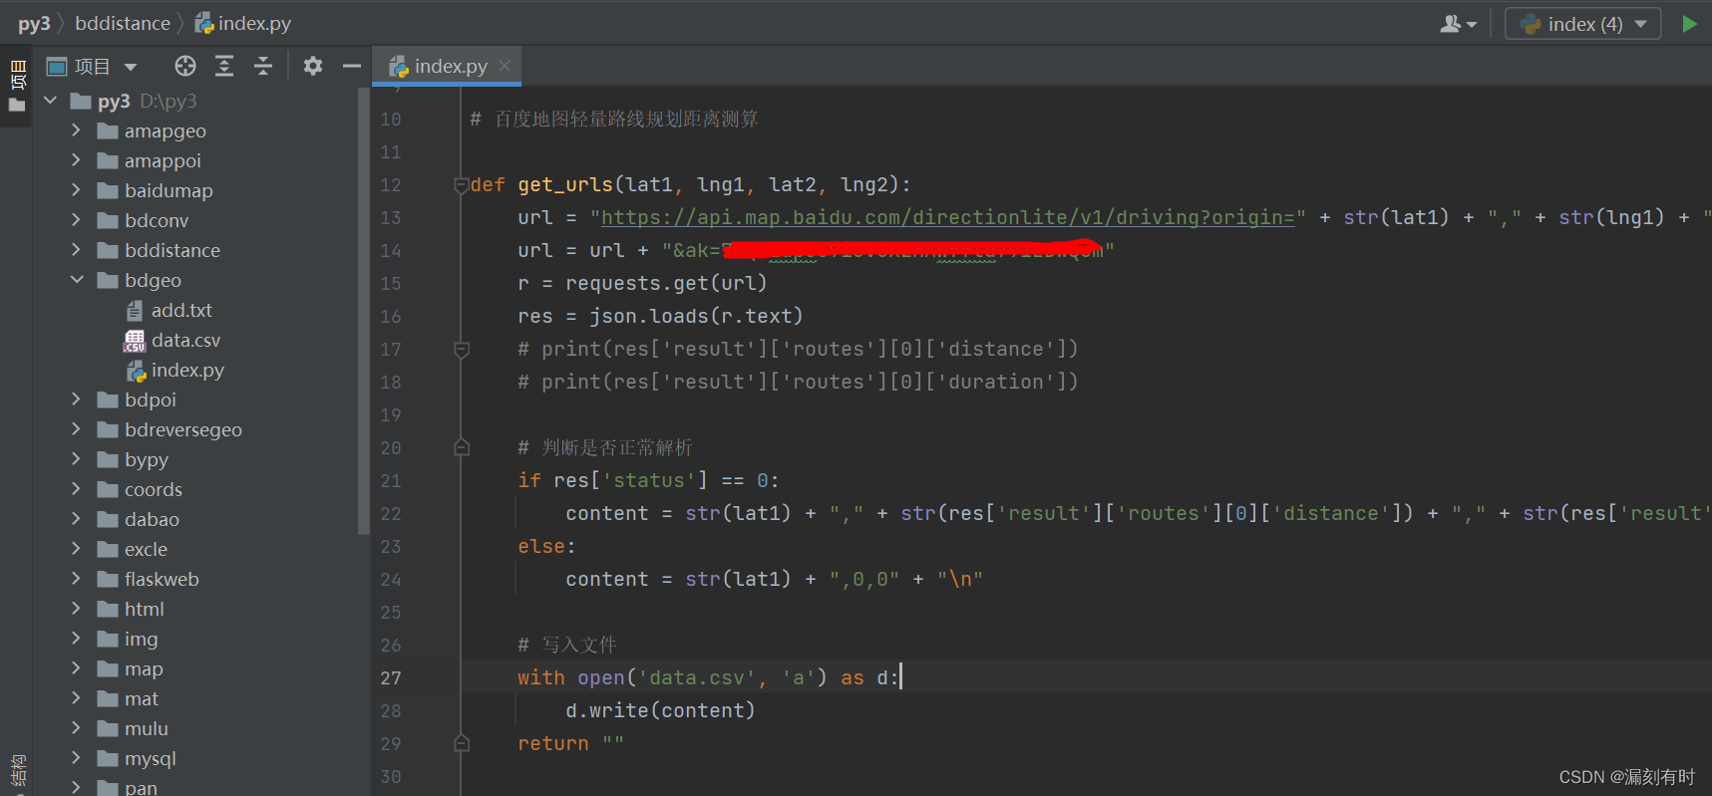This screenshot has width=1712, height=796.
Task: Select the bdreversegeo folder
Action: [170, 429]
